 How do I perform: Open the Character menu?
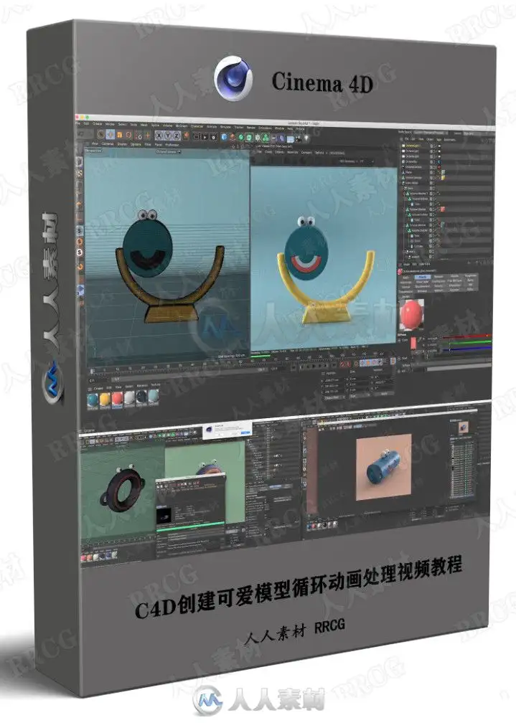pyautogui.click(x=197, y=126)
